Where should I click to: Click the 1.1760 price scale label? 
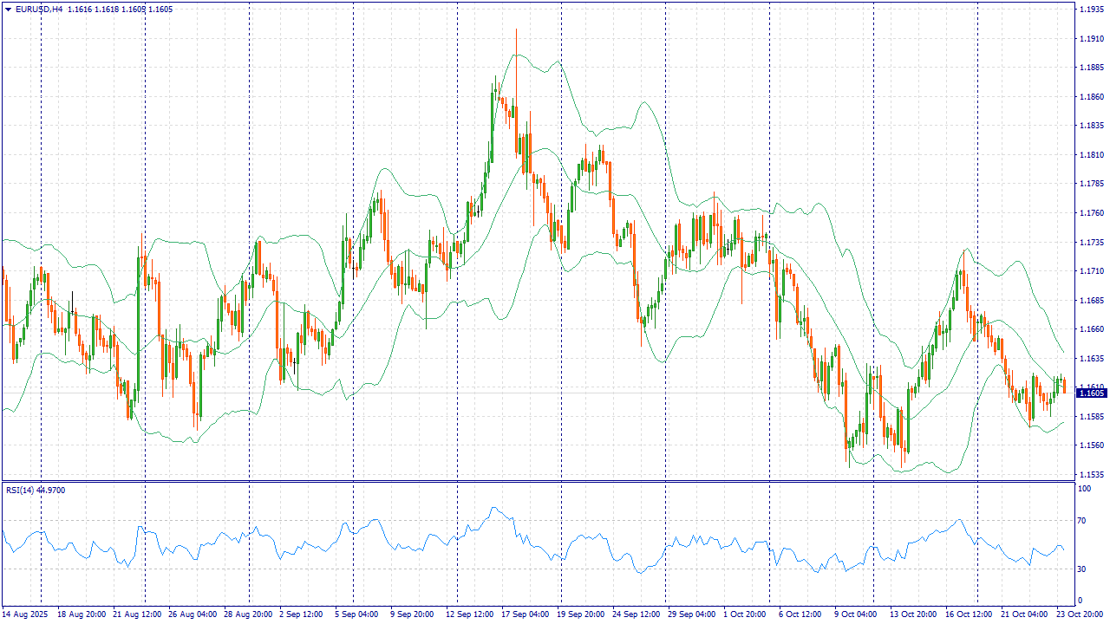[x=1091, y=213]
